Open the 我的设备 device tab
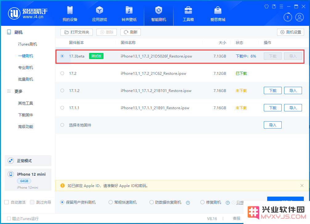 [70, 14]
